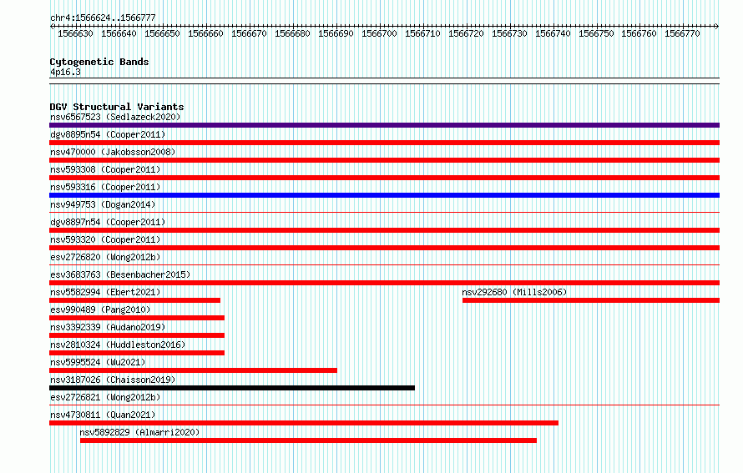Select nsv3187026 (Chaisson2019) label
This screenshot has width=743, height=473.
(x=113, y=380)
